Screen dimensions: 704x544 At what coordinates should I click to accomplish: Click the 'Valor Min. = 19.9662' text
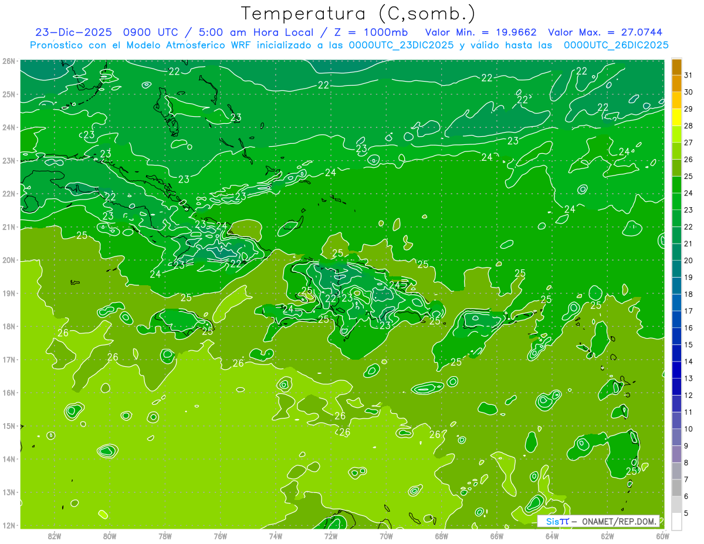pyautogui.click(x=482, y=32)
